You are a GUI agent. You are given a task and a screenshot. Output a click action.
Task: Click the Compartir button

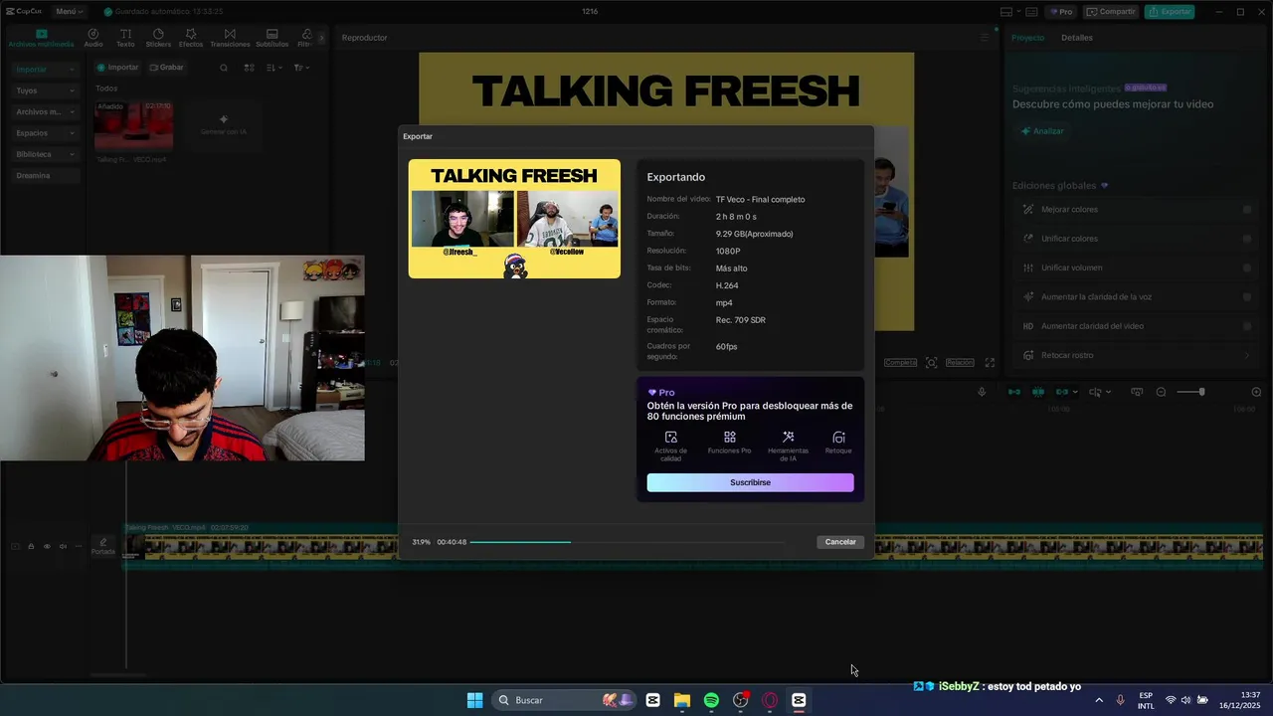tap(1112, 12)
